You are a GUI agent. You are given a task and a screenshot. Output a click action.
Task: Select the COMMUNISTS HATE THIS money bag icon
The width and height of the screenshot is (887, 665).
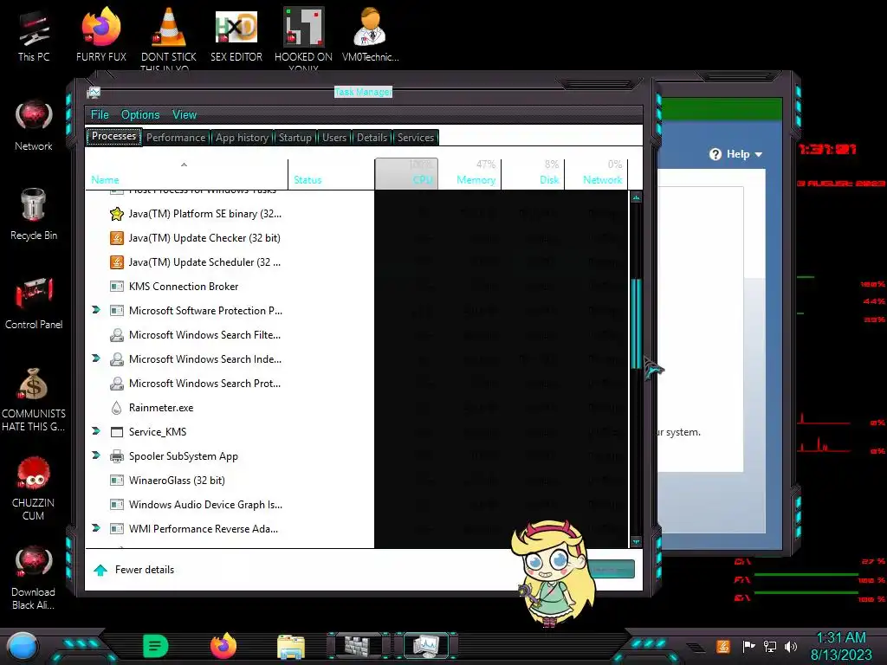pyautogui.click(x=34, y=399)
